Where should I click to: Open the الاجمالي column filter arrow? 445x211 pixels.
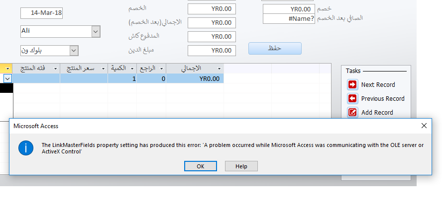coord(219,69)
